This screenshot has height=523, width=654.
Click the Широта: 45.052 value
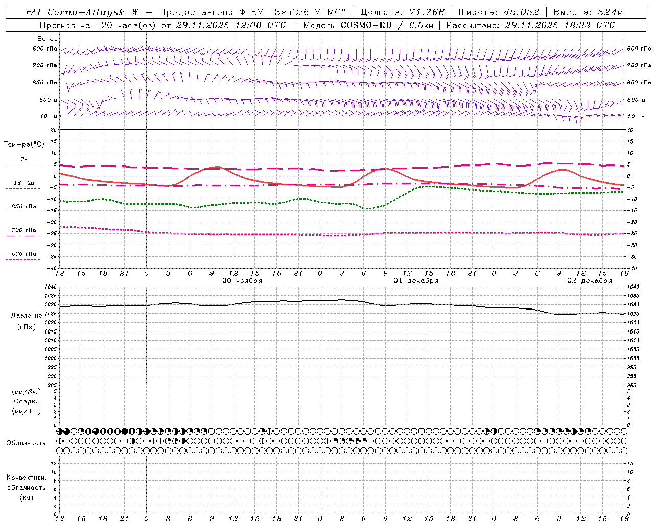(x=499, y=12)
